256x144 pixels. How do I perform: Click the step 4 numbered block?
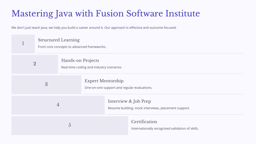pyautogui.click(x=58, y=105)
